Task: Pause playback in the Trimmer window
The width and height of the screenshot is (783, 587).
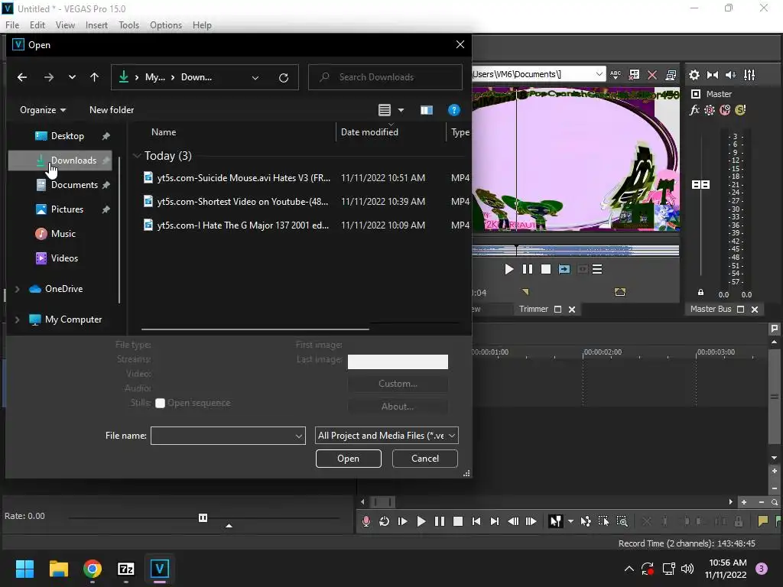Action: tap(528, 270)
